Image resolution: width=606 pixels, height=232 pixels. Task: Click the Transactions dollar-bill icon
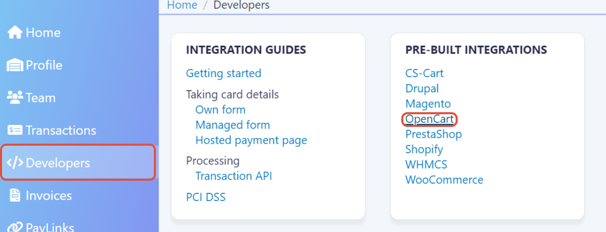[15, 130]
